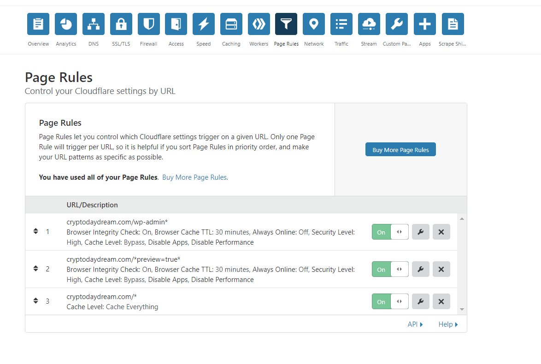Open the Apps plus icon
The image size is (541, 364).
425,24
